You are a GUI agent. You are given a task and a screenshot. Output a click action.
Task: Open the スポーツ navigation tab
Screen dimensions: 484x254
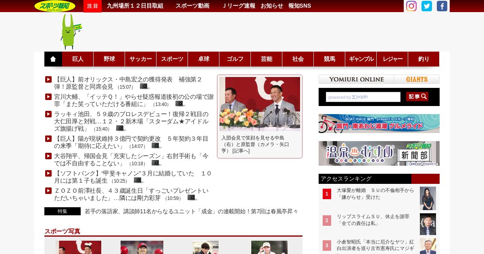tap(172, 59)
